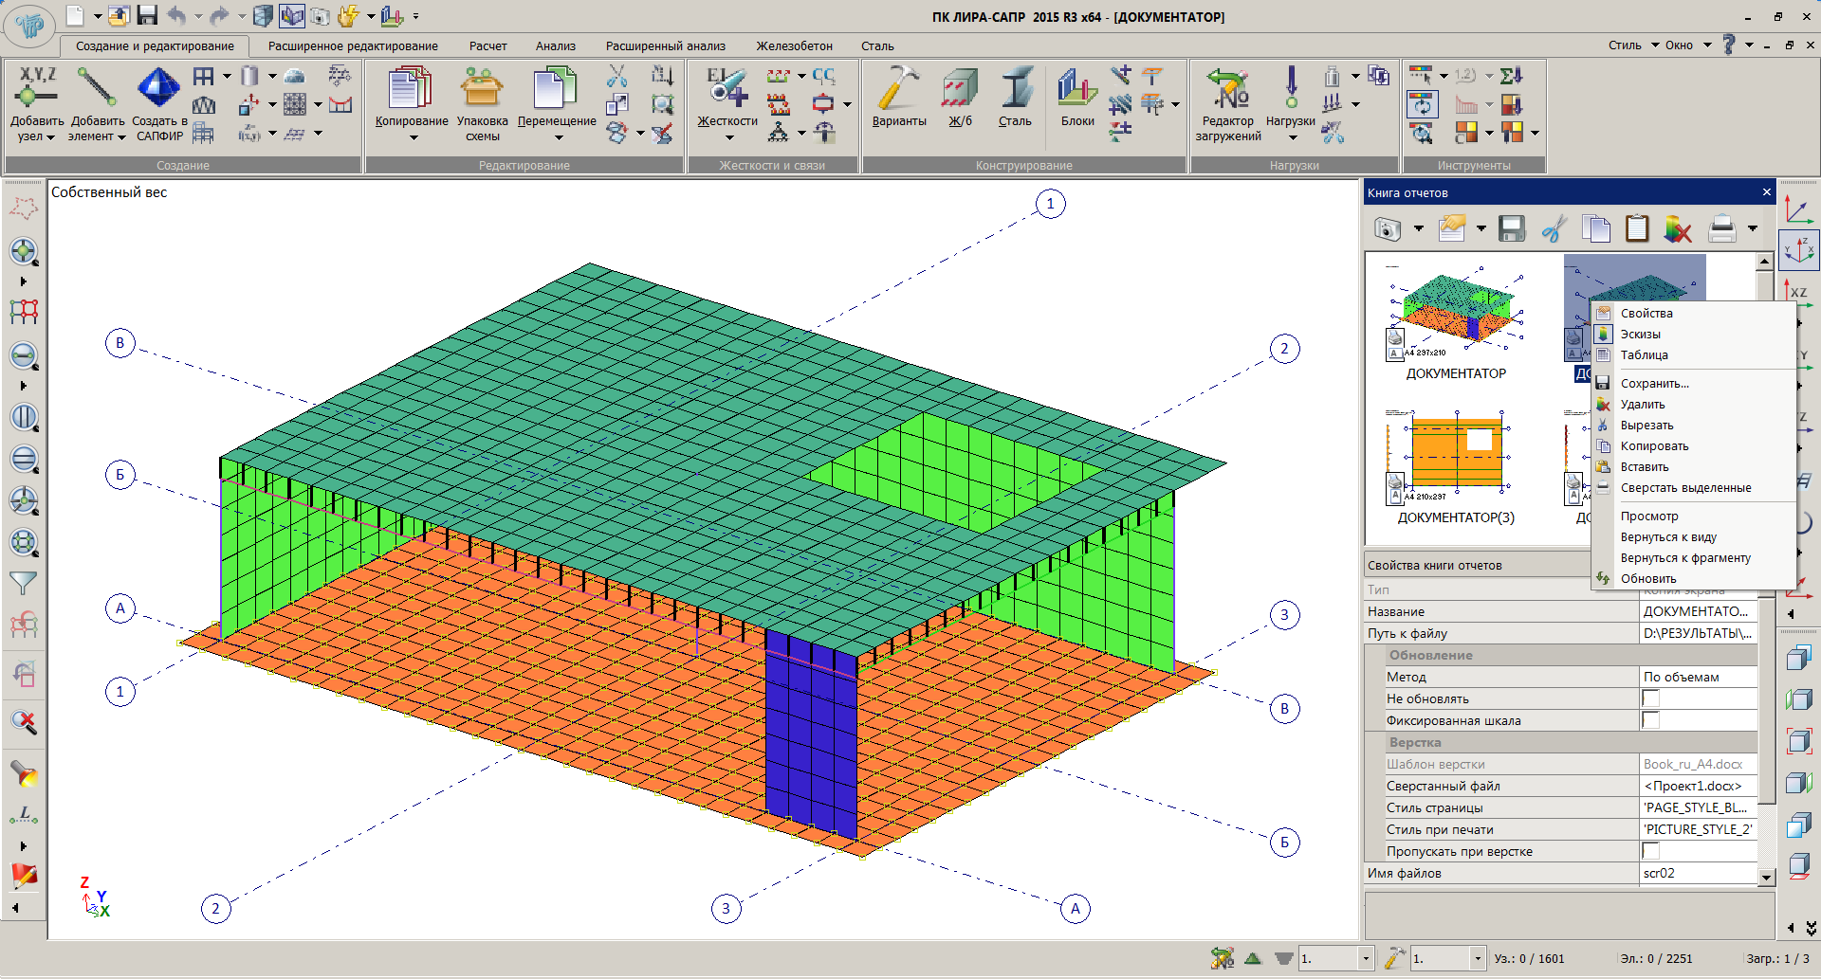
Task: Click the 'Имя файлов' field with scr02
Action: point(1698,873)
